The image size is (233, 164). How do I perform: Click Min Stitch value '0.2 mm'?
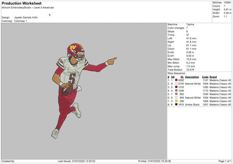click(191, 63)
